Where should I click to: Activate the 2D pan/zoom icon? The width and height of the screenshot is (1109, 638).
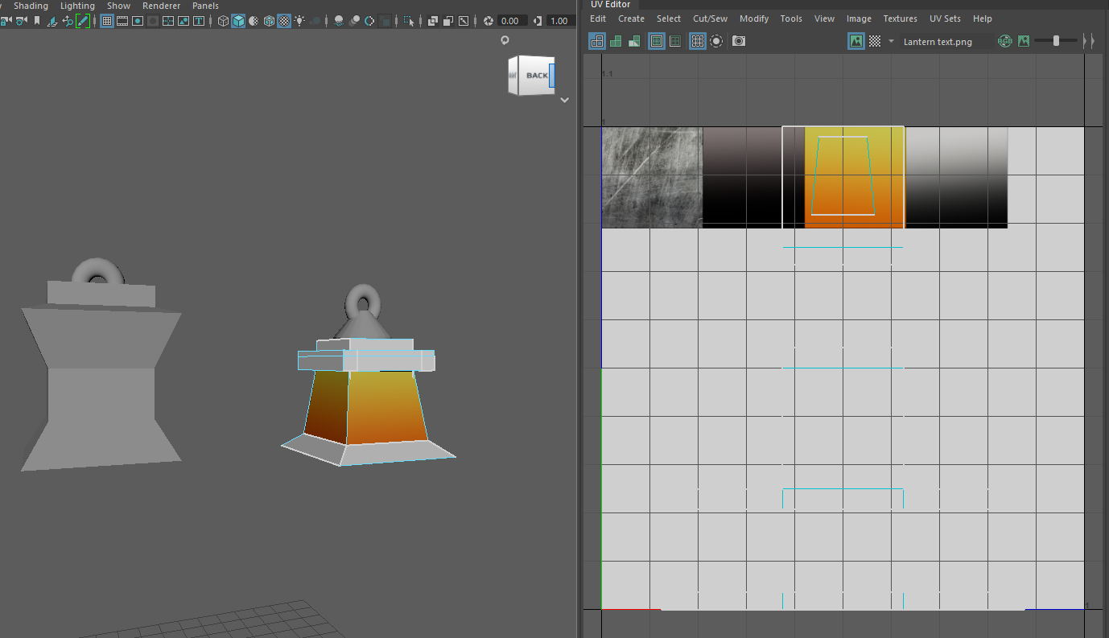(x=68, y=21)
